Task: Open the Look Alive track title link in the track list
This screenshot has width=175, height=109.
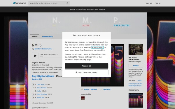Action: tap(41, 85)
